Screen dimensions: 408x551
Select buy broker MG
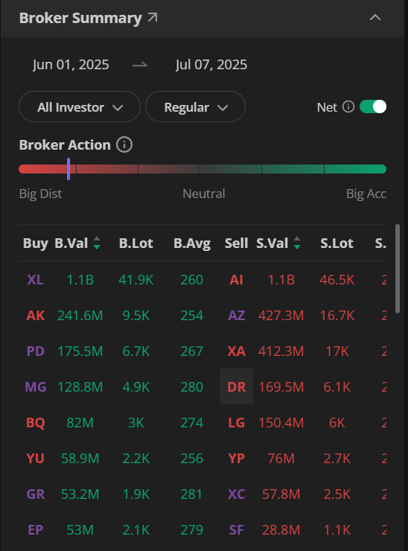click(36, 387)
